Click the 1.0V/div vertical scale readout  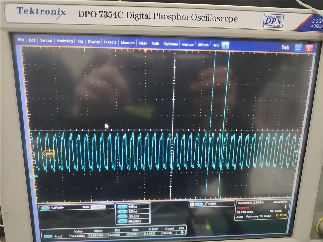coord(58,208)
